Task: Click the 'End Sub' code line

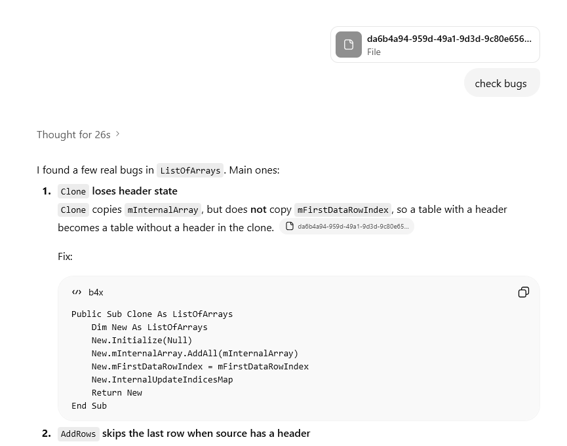Action: (x=89, y=405)
